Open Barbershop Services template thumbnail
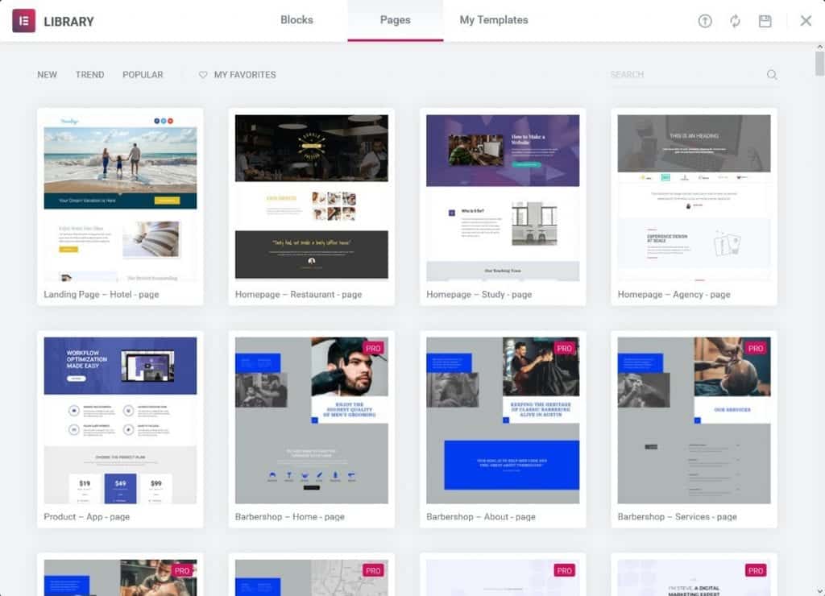Image resolution: width=825 pixels, height=596 pixels. coord(694,420)
